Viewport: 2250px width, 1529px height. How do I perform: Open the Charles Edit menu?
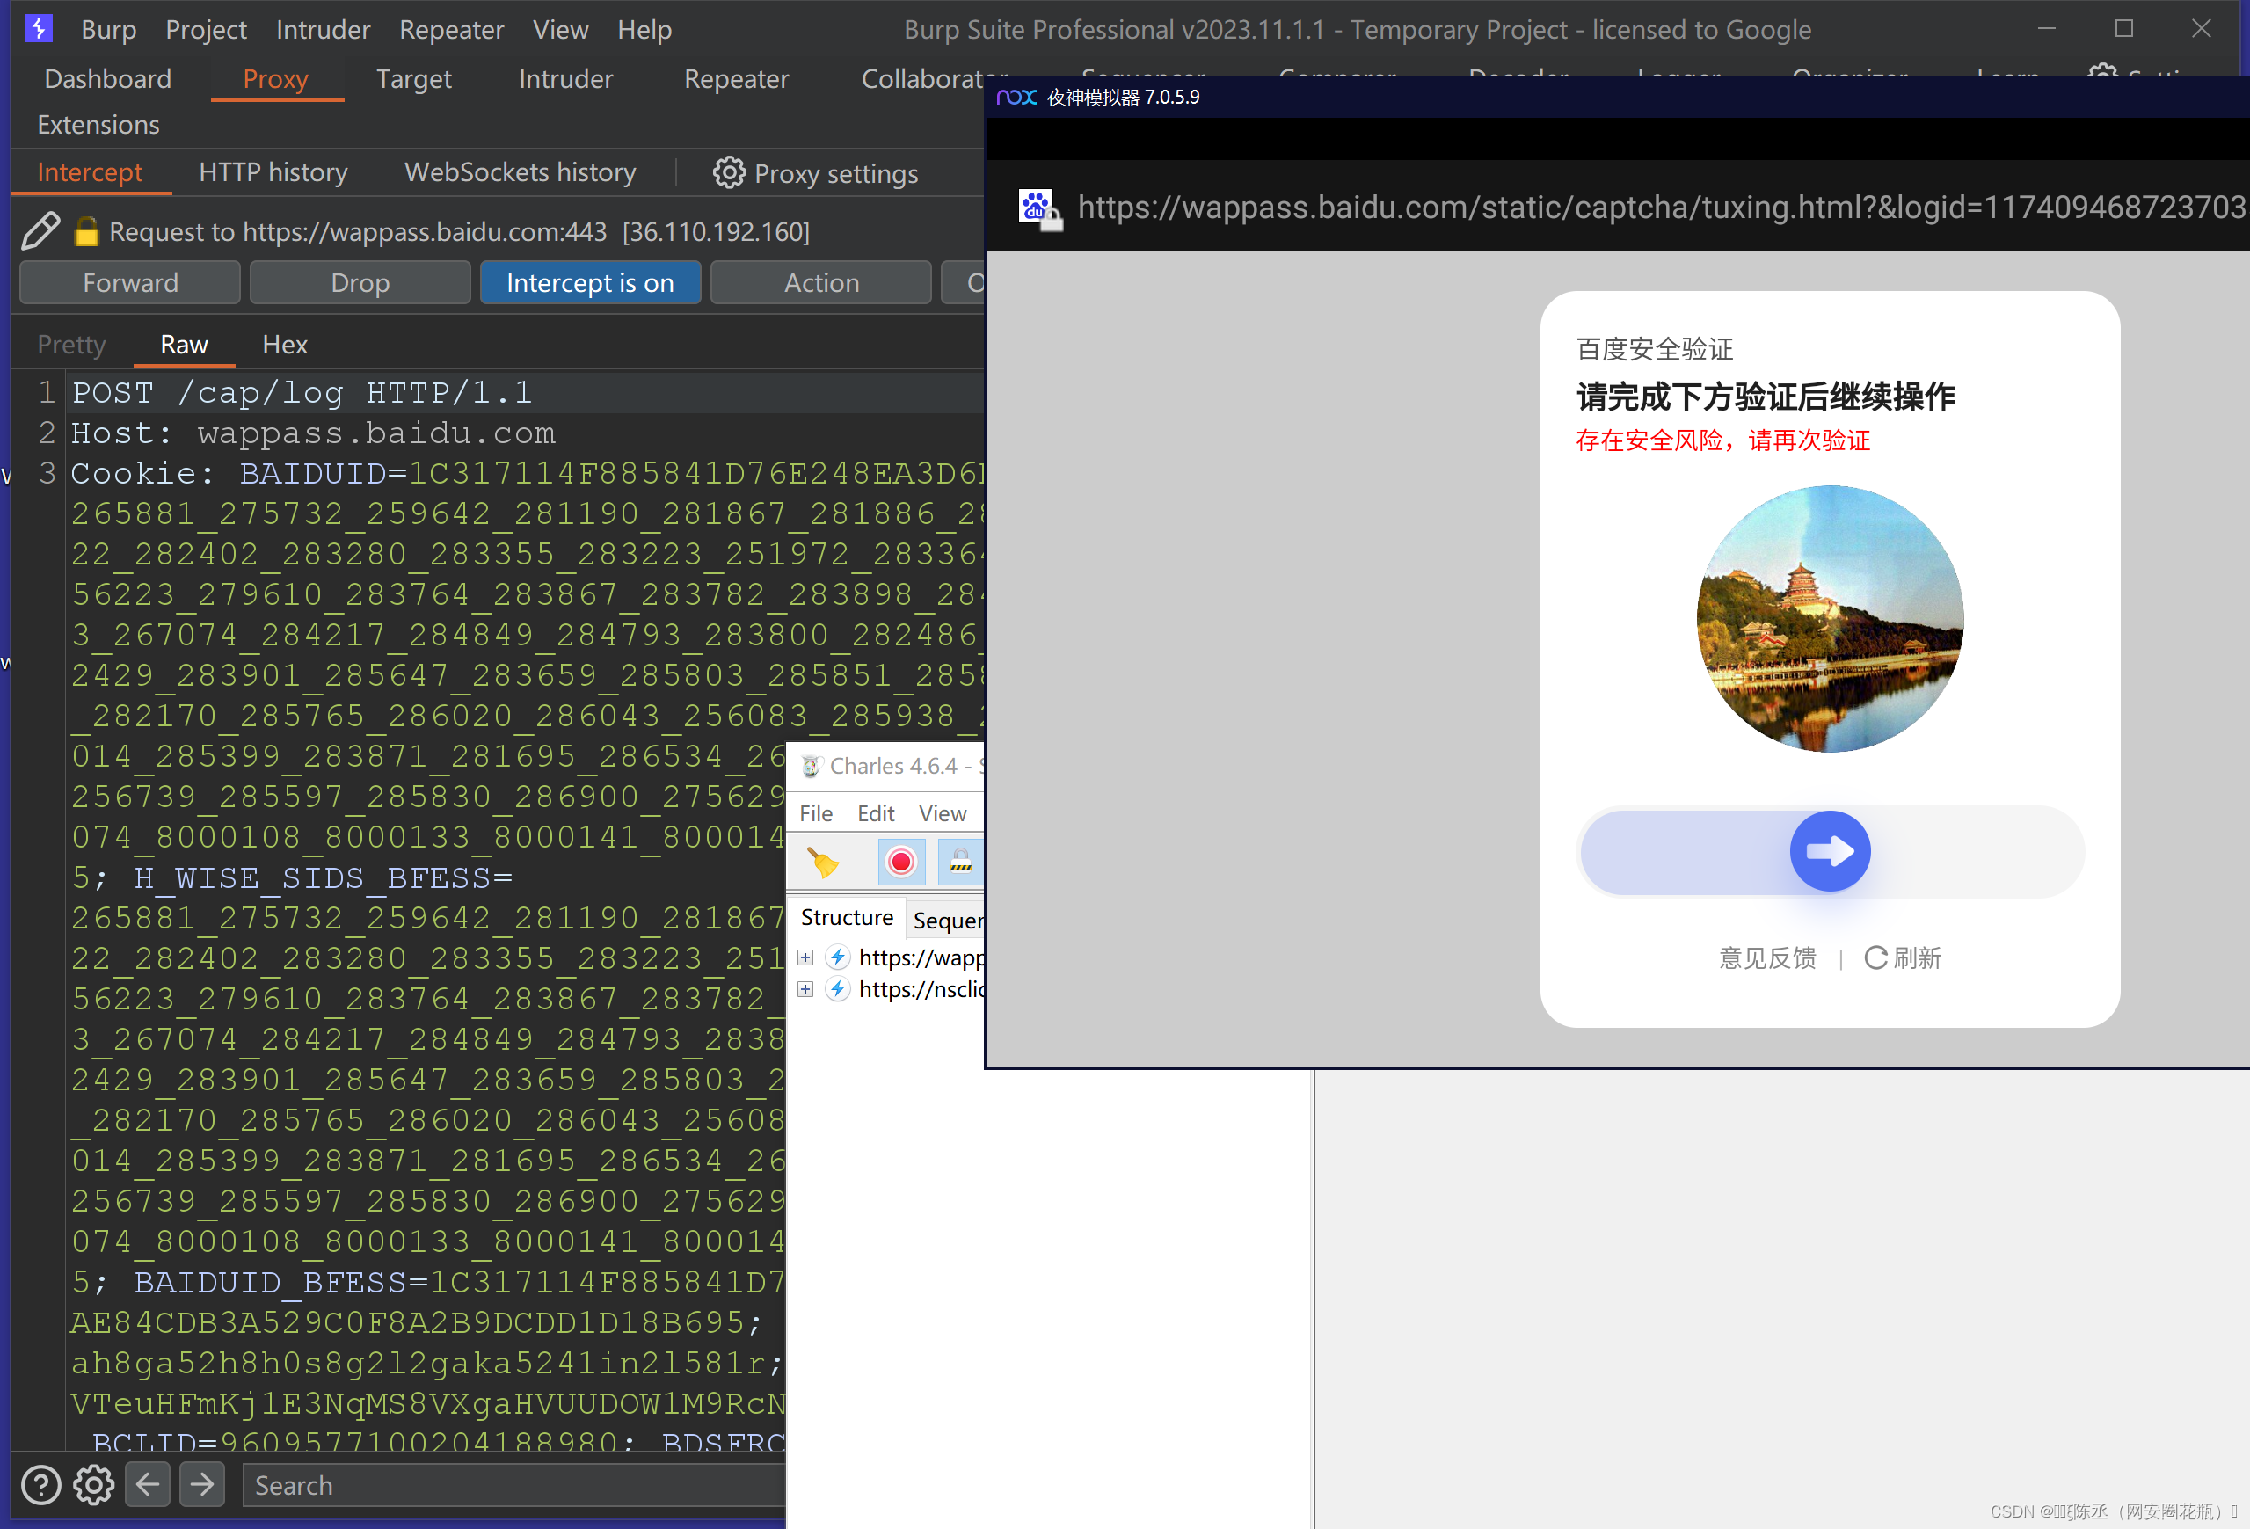click(875, 813)
